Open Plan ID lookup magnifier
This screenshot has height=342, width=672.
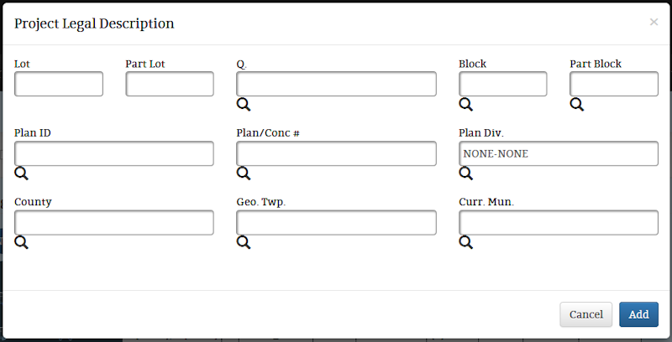(22, 174)
